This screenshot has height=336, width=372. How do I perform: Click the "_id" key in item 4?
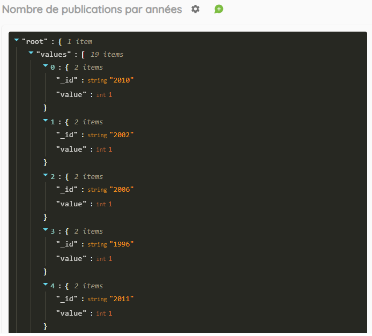click(67, 299)
